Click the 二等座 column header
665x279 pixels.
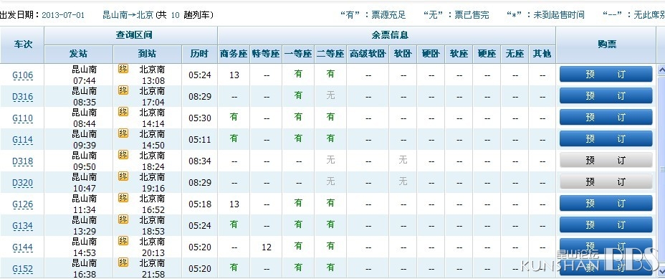[330, 55]
